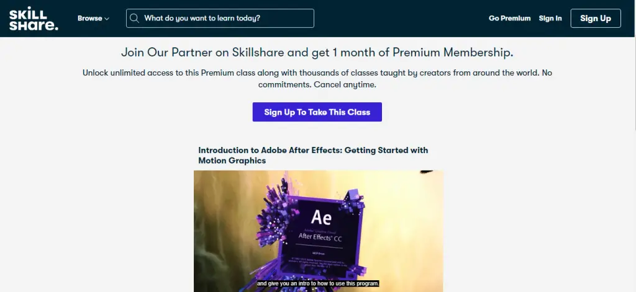Open the Go Premium link
Screen dimensions: 636x292
pos(509,18)
